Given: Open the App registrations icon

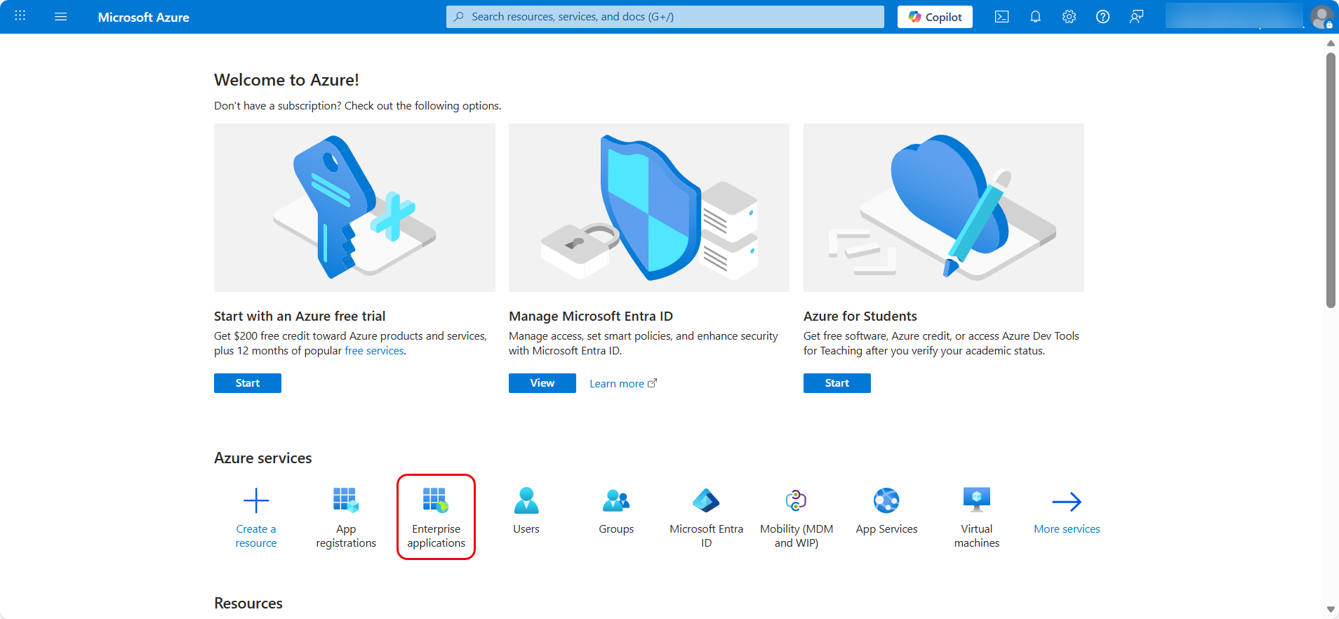Looking at the screenshot, I should coord(346,500).
